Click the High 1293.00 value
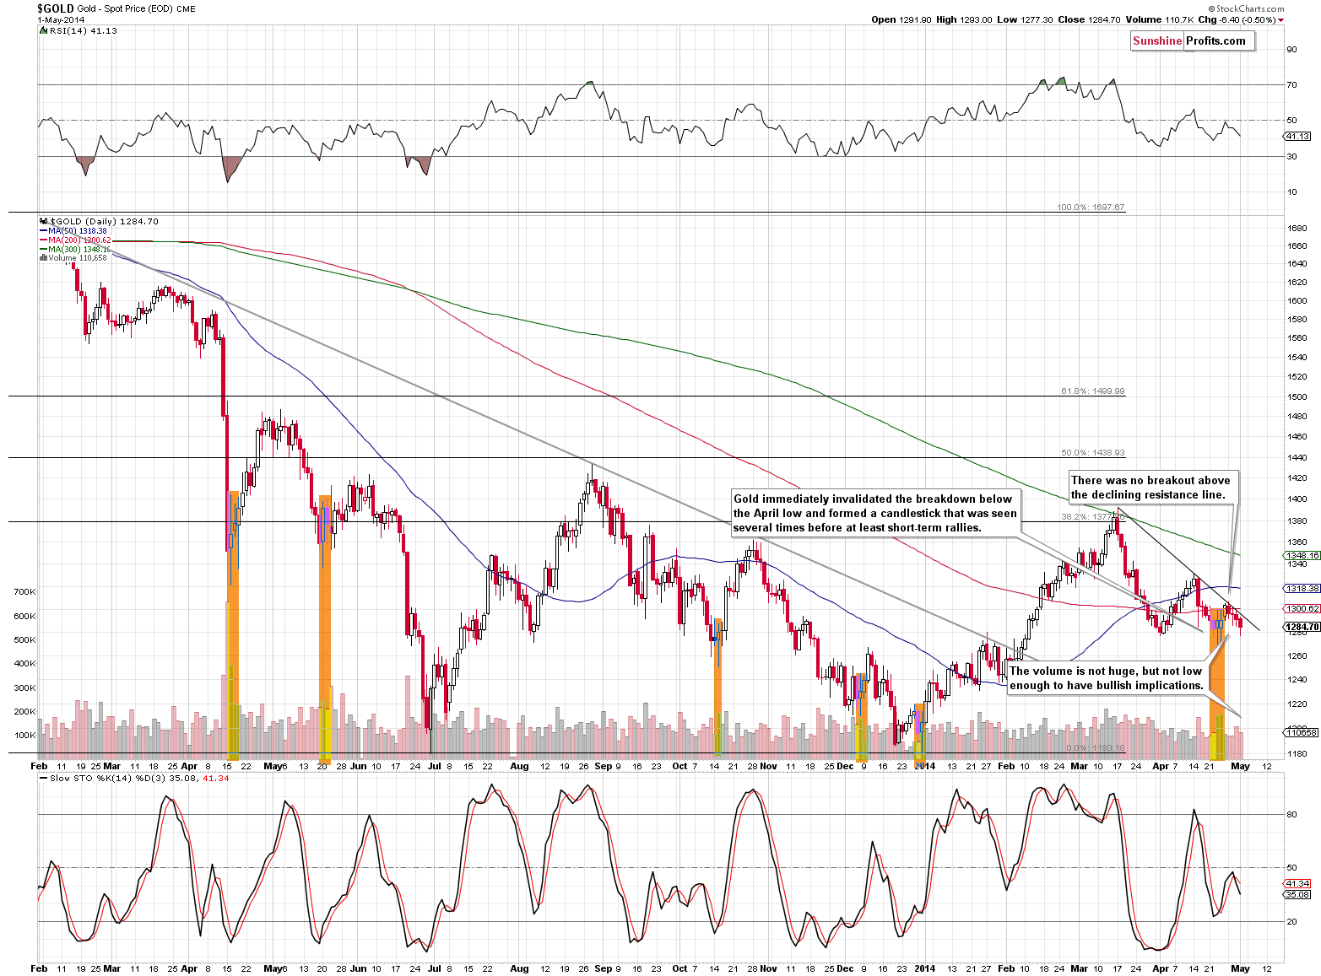The width and height of the screenshot is (1321, 976). 964,19
